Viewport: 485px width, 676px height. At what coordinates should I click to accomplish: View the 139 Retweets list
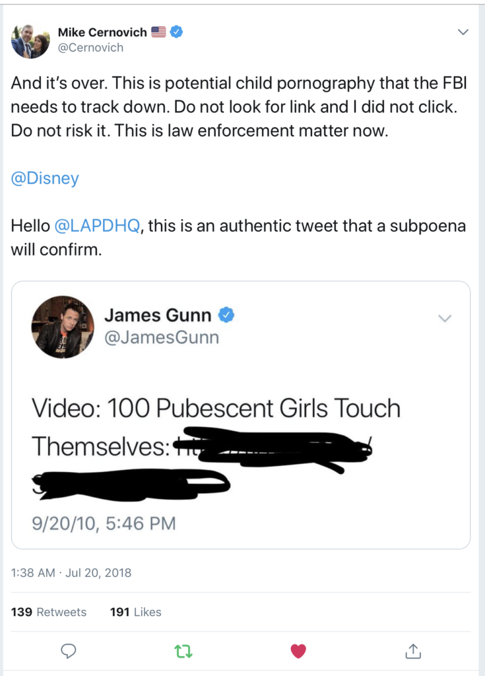click(49, 612)
